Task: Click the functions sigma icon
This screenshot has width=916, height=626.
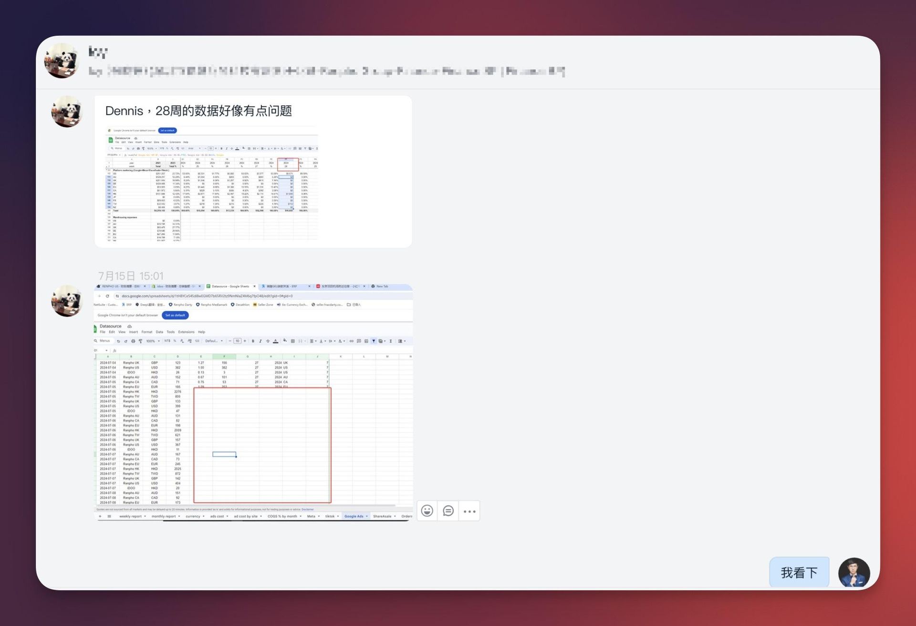Action: [x=391, y=341]
